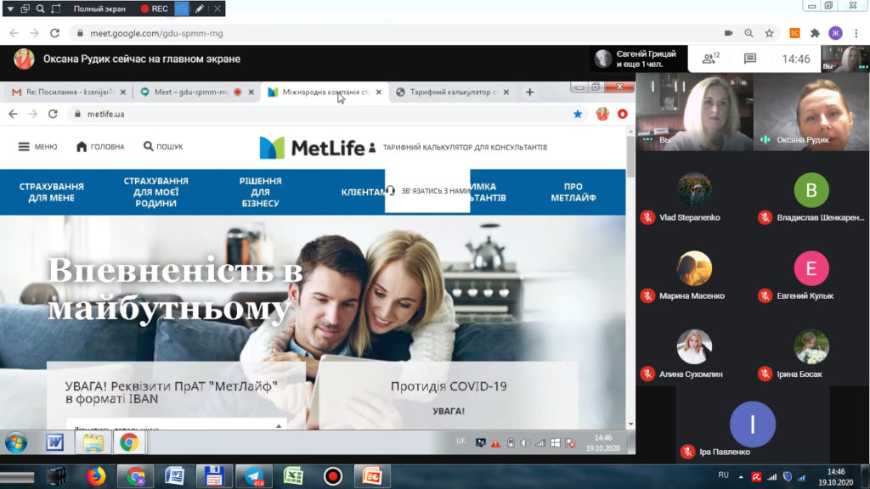Open the МЕНЮ hamburger on MetLife site
Image resolution: width=870 pixels, height=489 pixels.
point(37,147)
